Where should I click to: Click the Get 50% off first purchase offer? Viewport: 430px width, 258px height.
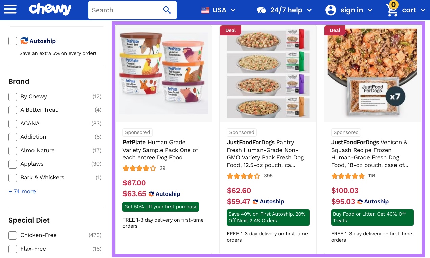pos(161,207)
